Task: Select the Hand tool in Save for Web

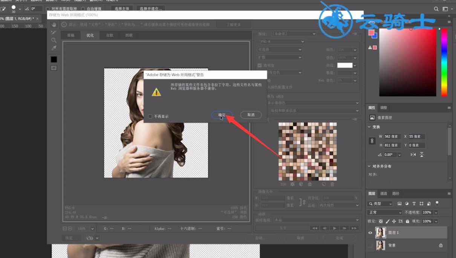Action: coord(54,24)
